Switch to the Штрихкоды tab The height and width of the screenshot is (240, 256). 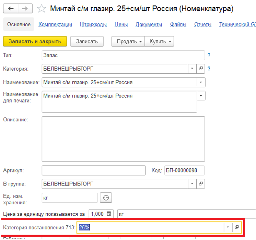coord(93,24)
